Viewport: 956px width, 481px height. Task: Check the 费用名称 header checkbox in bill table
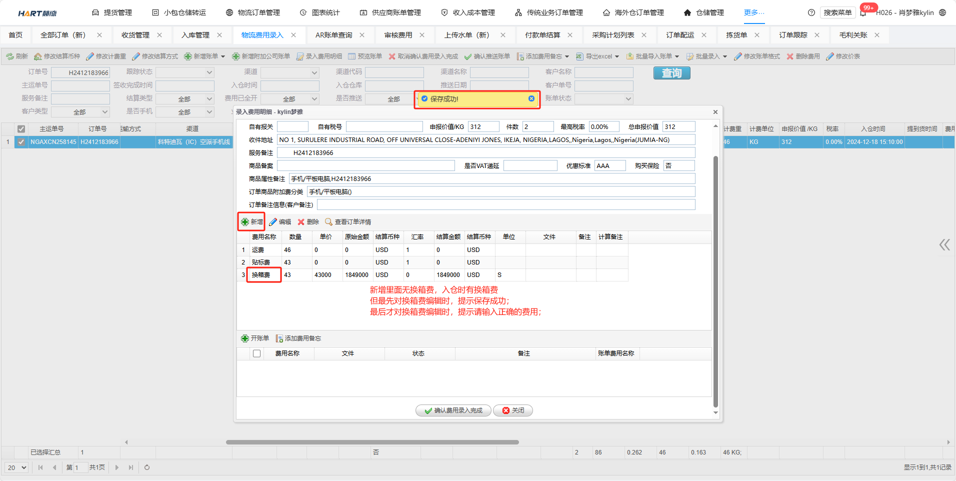click(256, 353)
